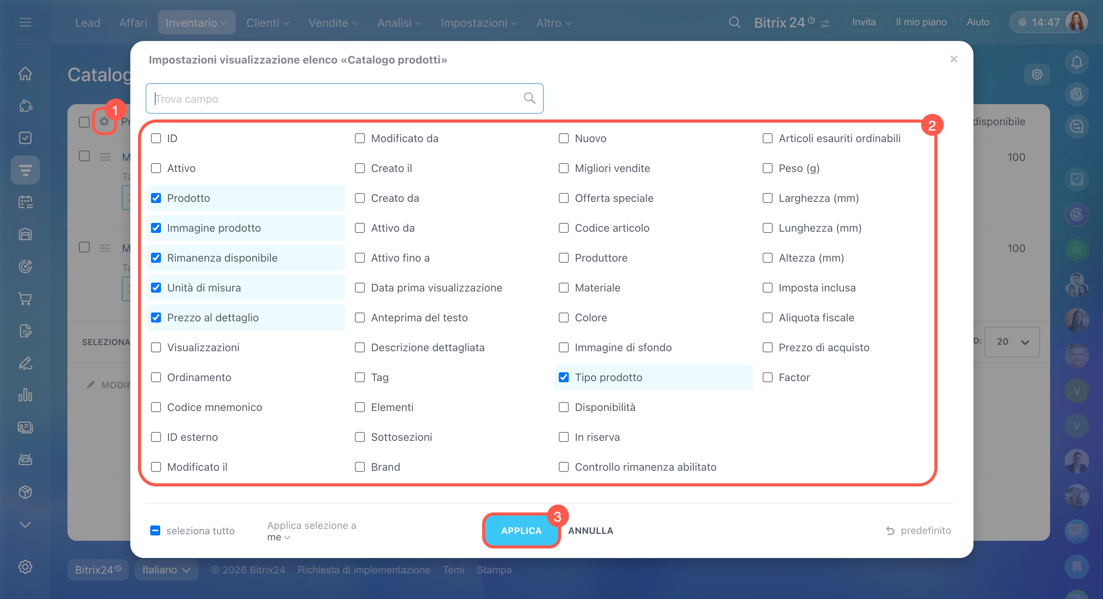Click the notifications bell icon
Screen dimensions: 1103x599
click(1077, 62)
